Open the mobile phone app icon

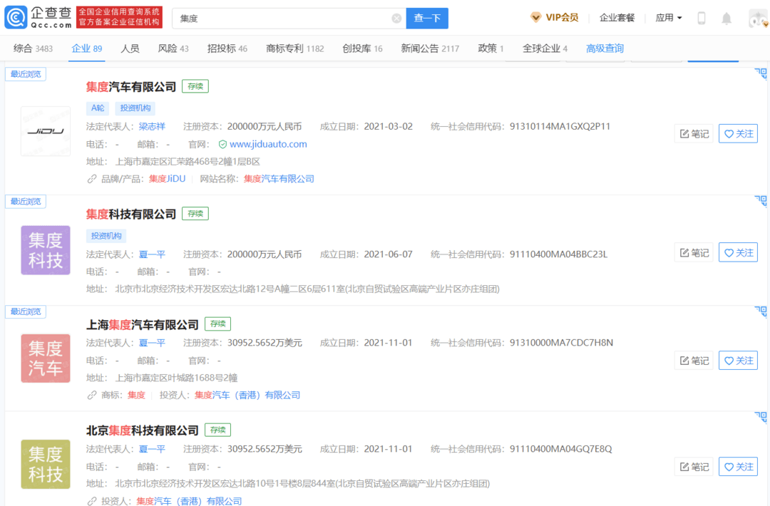point(702,18)
